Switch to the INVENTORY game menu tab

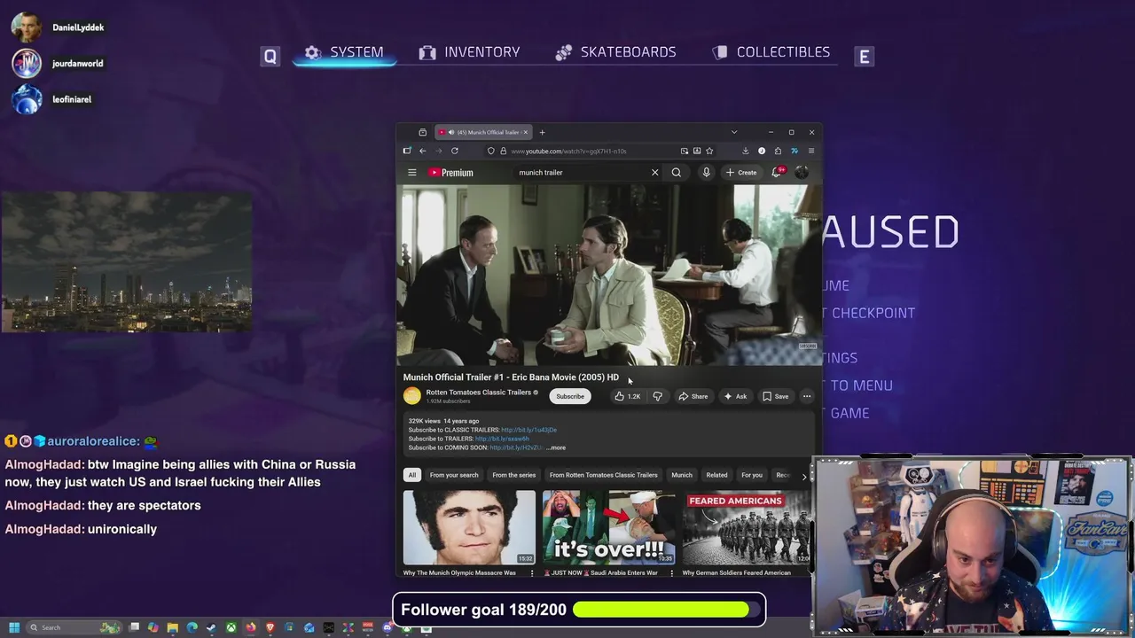(x=470, y=52)
